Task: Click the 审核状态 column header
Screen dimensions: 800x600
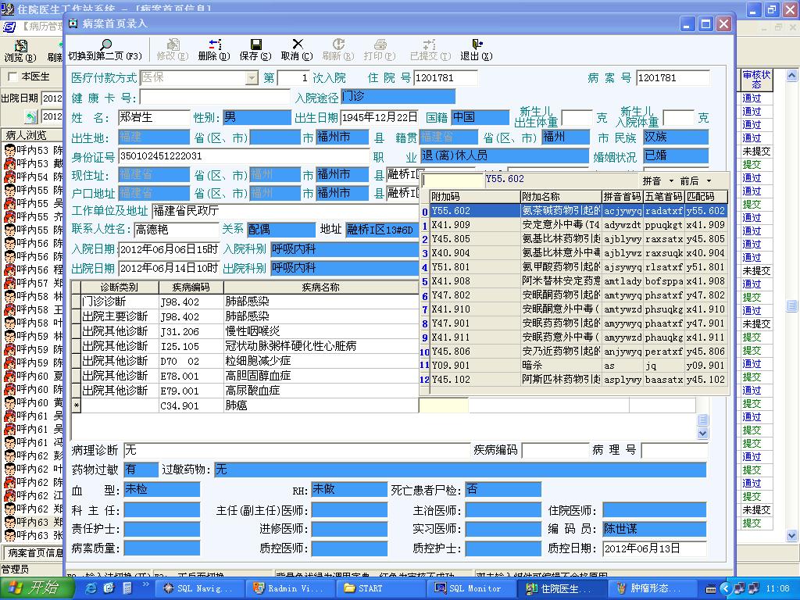Action: click(x=756, y=80)
